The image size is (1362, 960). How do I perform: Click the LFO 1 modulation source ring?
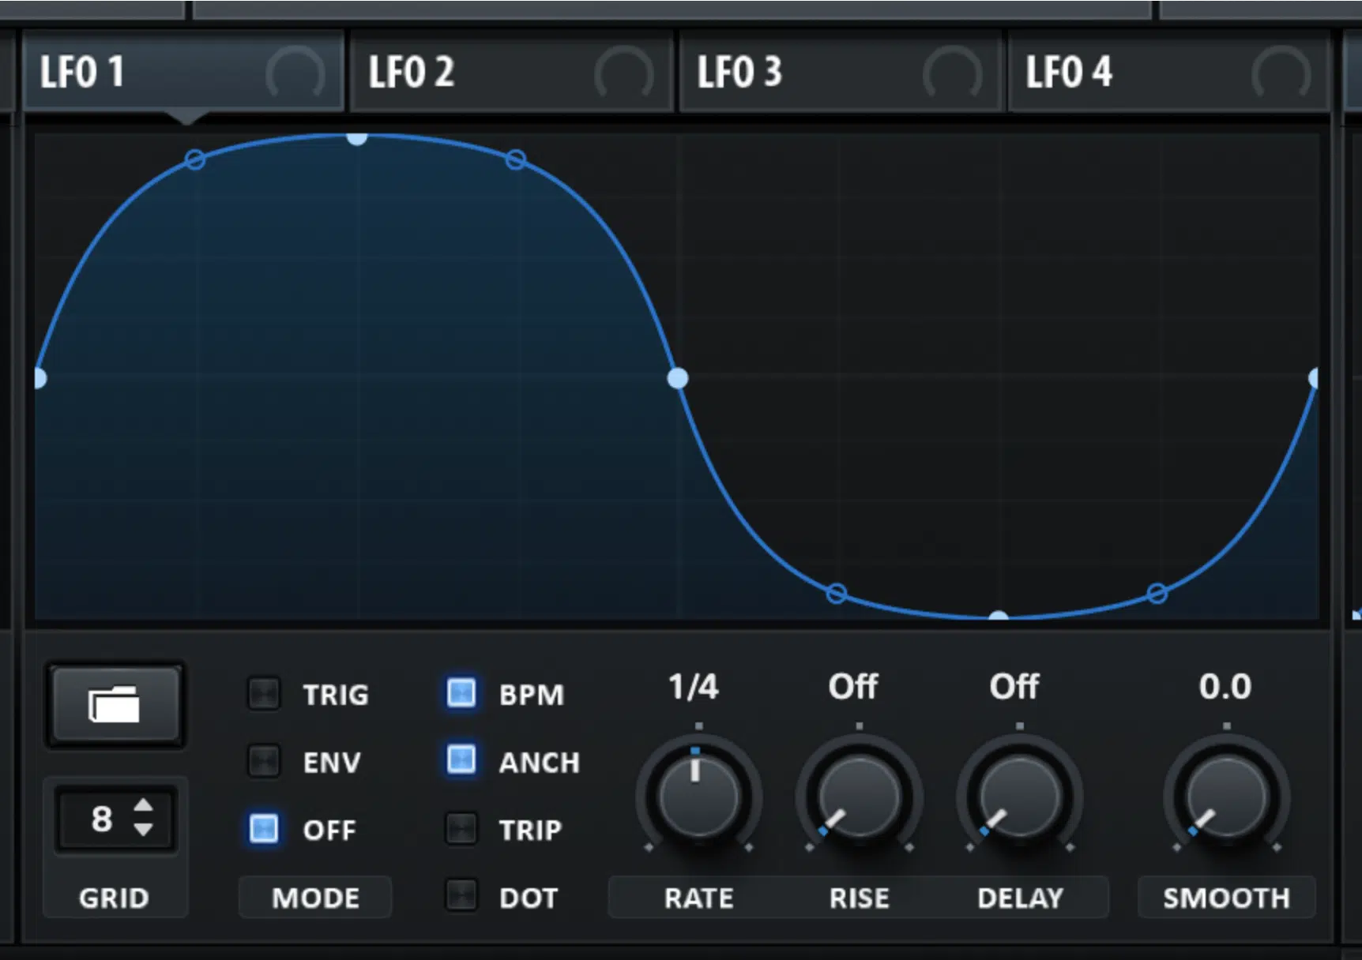(295, 73)
